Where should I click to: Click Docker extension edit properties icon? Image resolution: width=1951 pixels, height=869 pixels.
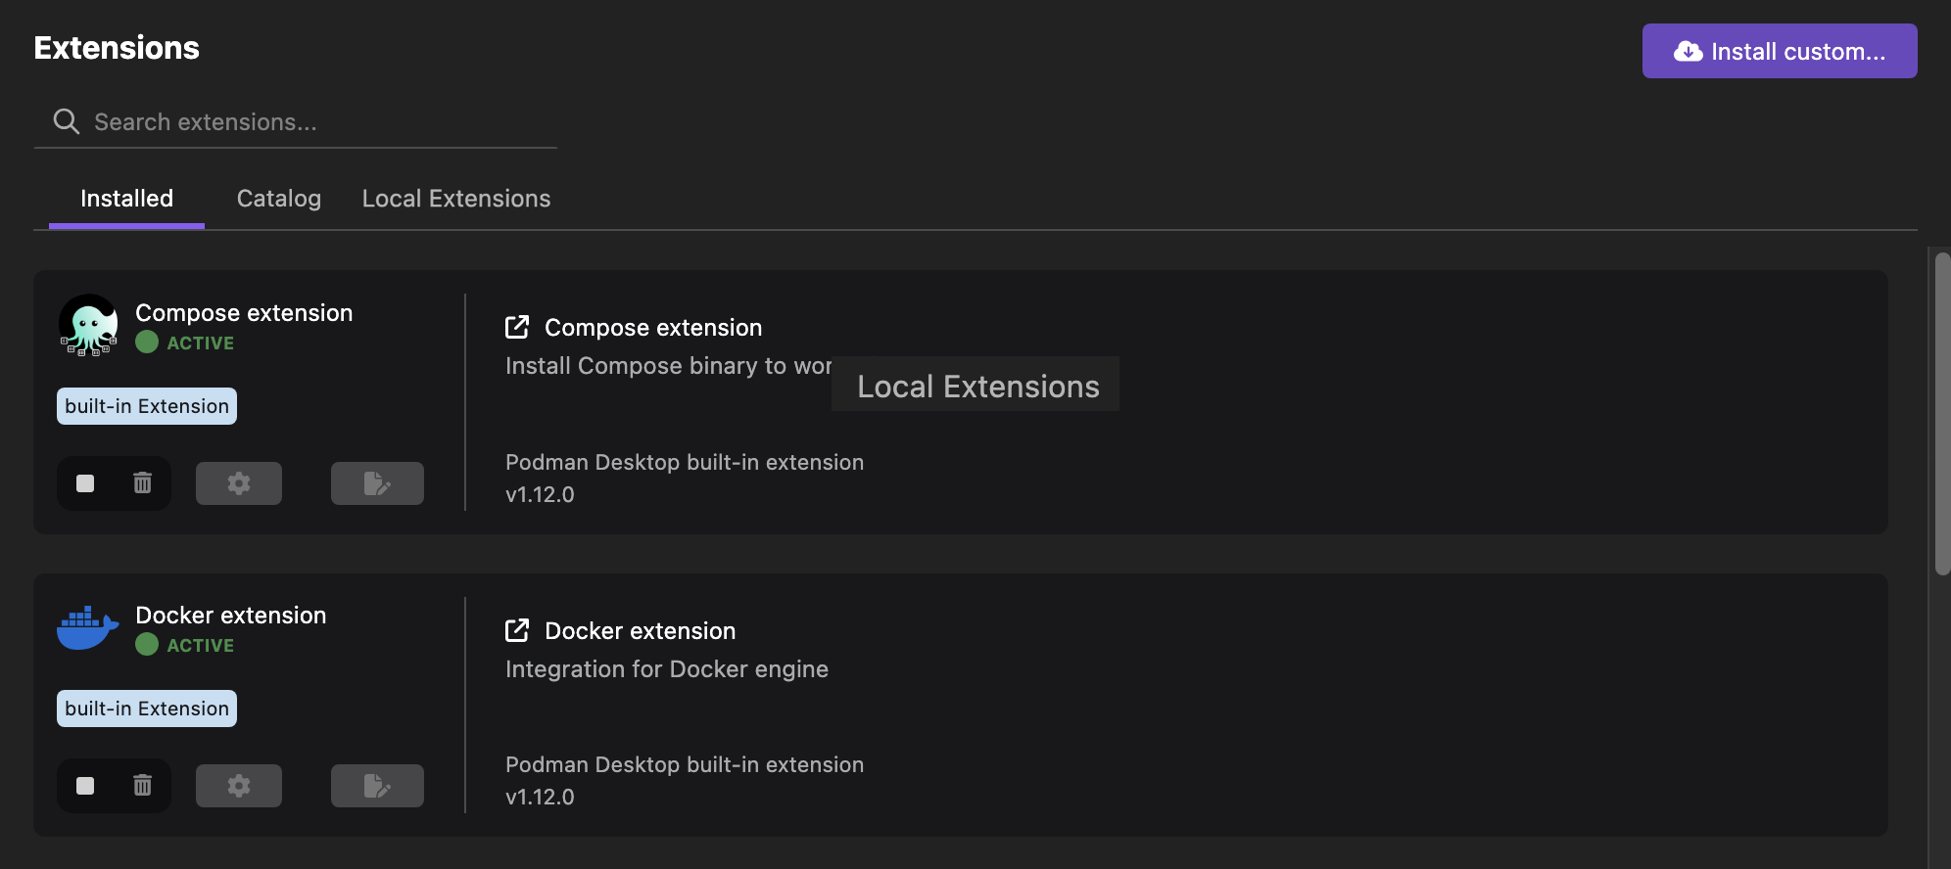377,786
